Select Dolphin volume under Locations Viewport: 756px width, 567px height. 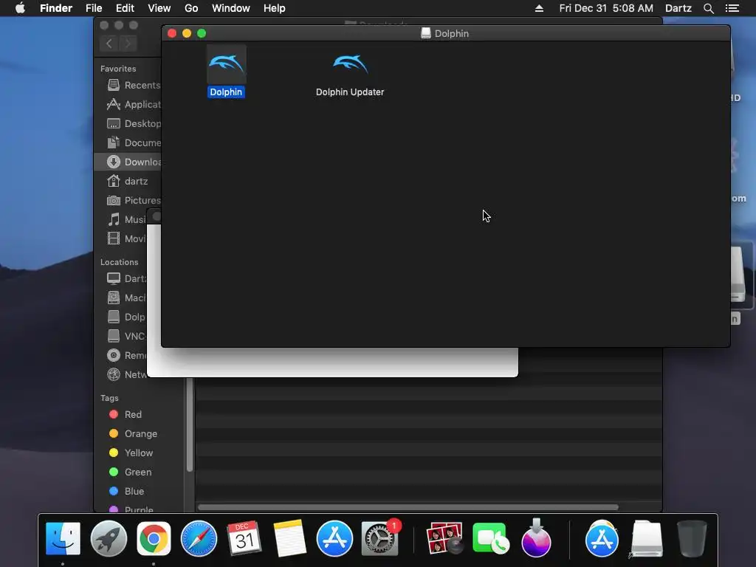[126, 317]
